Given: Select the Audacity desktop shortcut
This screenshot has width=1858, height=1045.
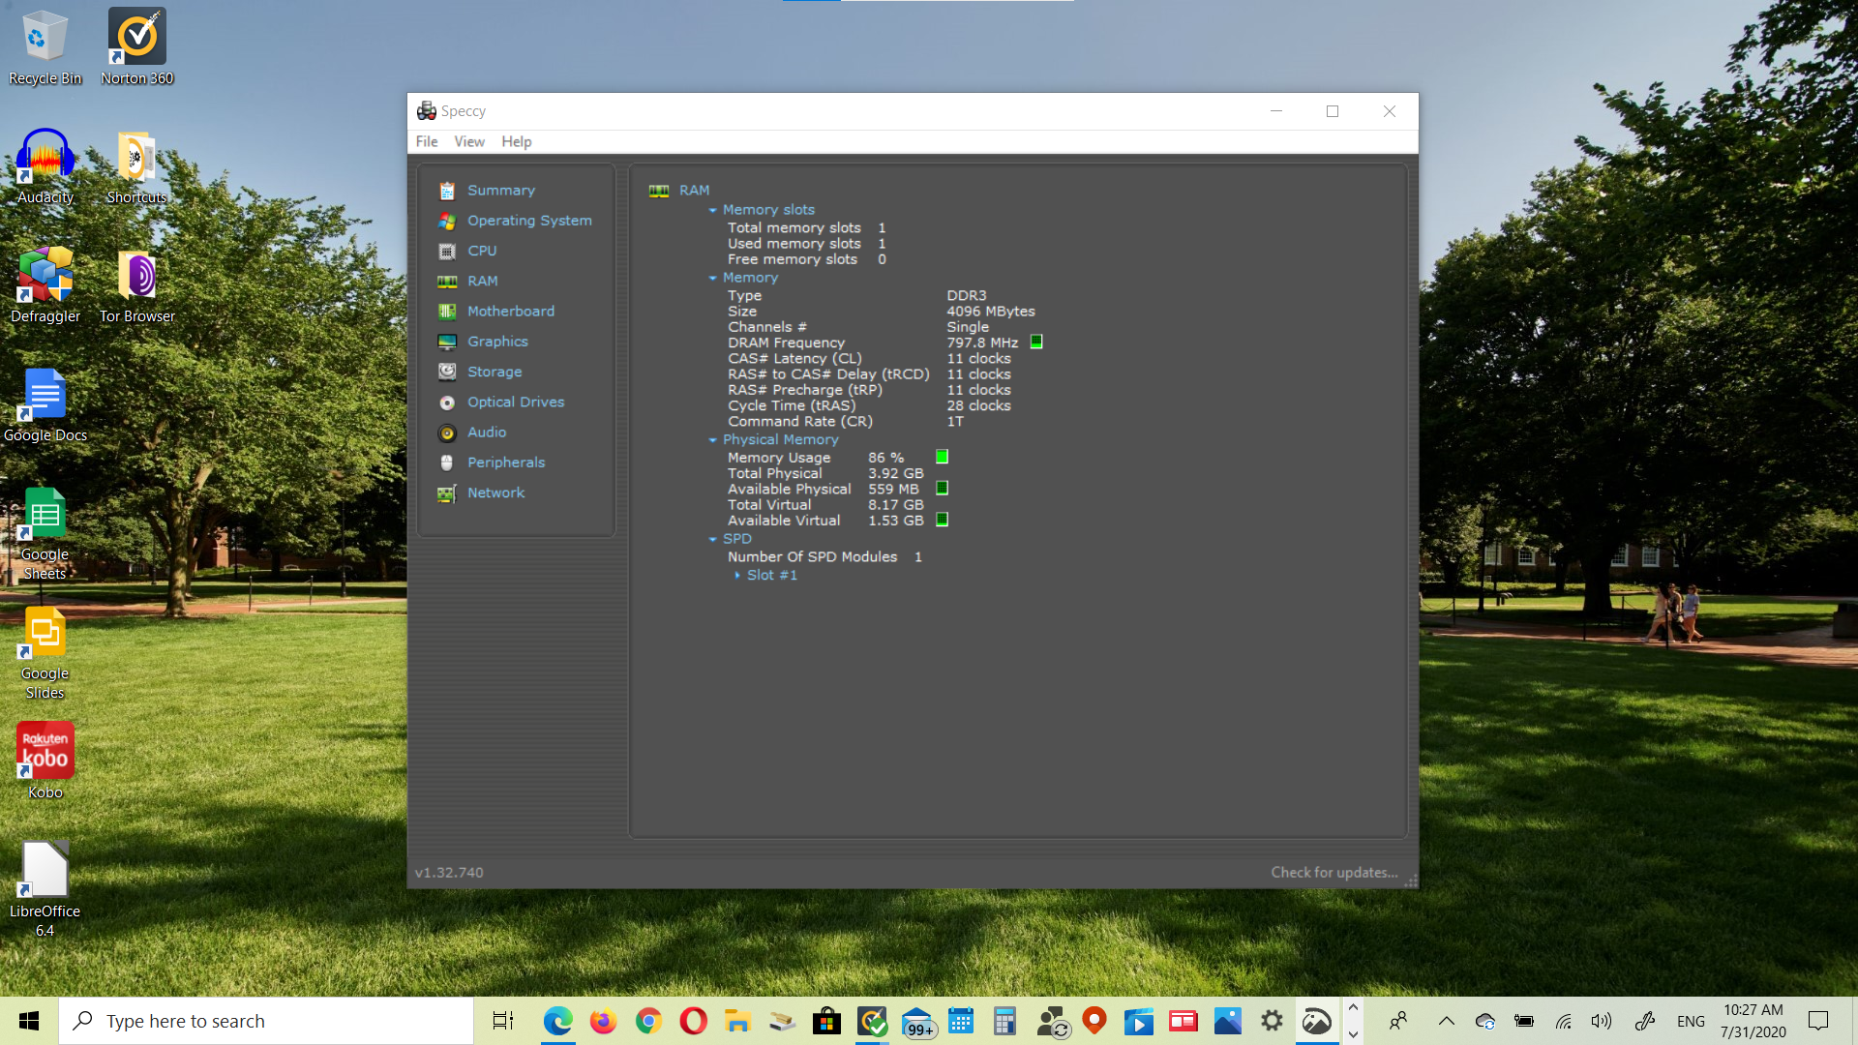Looking at the screenshot, I should pyautogui.click(x=45, y=166).
